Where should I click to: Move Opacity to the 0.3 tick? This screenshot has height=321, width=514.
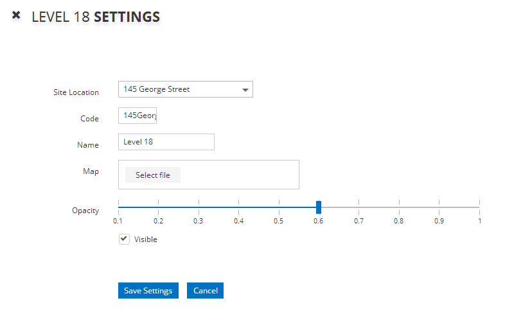click(199, 207)
